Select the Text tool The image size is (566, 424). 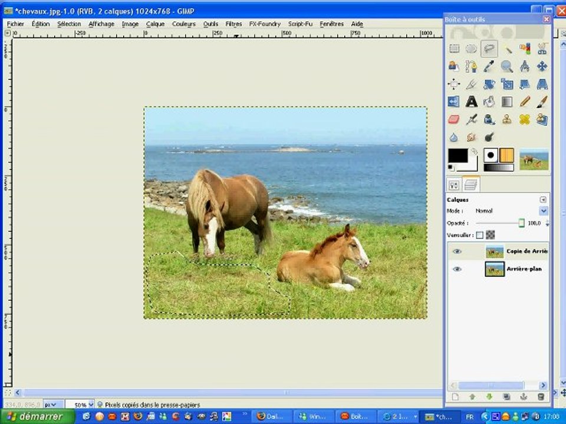click(471, 102)
